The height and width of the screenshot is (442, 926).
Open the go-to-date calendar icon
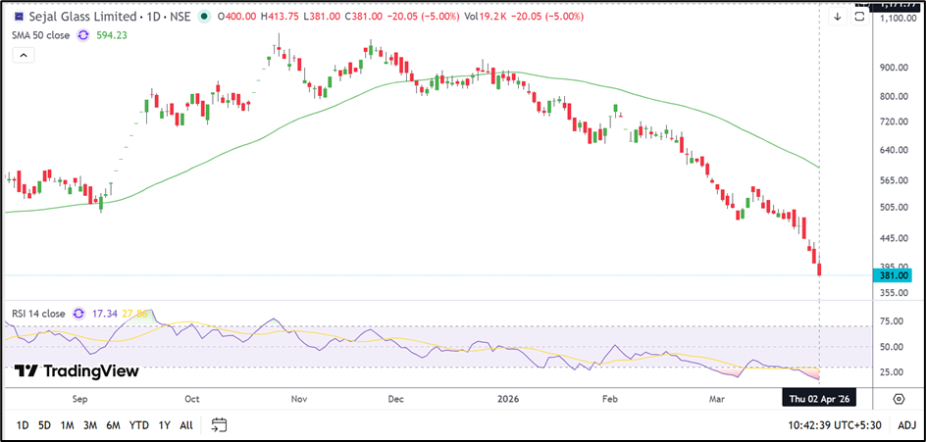coord(219,425)
